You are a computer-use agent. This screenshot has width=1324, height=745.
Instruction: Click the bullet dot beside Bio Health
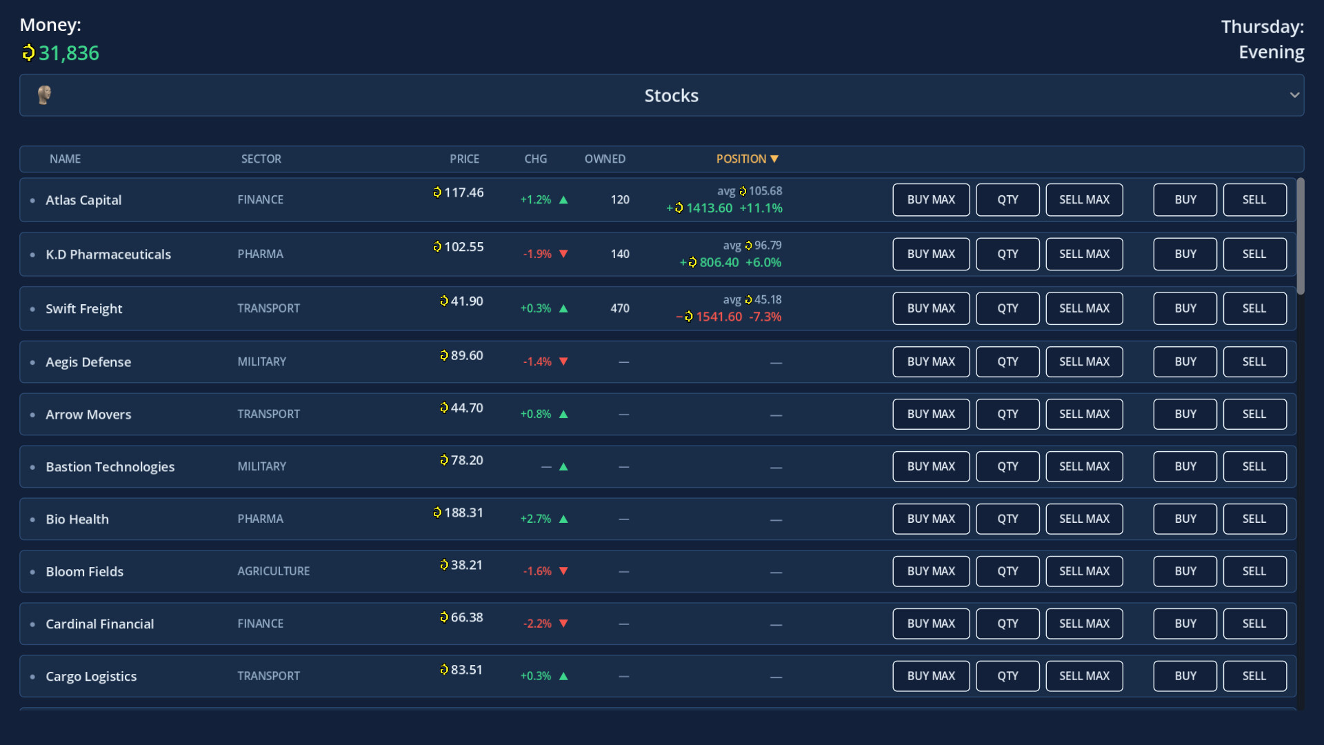tap(32, 519)
